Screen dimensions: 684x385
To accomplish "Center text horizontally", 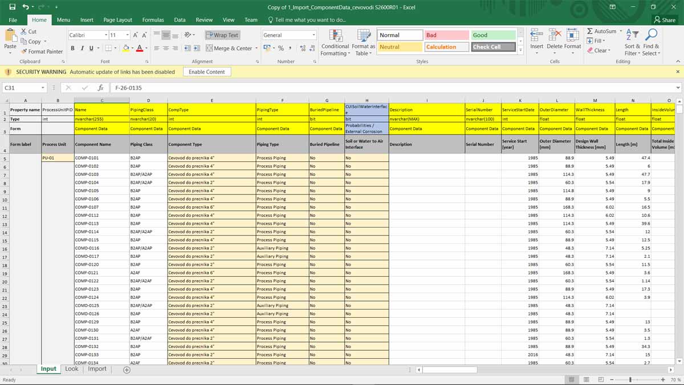I will pos(166,48).
